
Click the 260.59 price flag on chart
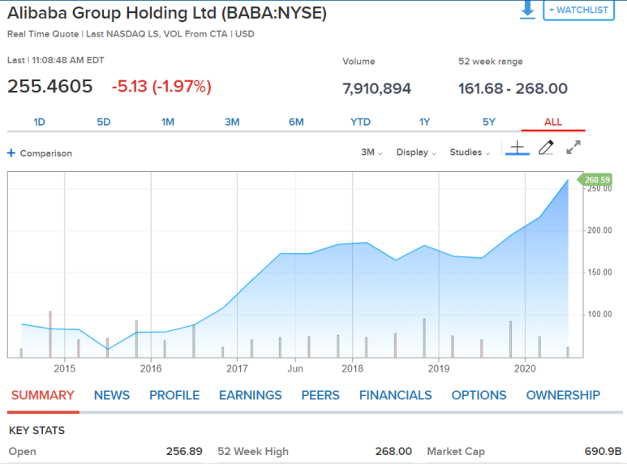(x=595, y=180)
